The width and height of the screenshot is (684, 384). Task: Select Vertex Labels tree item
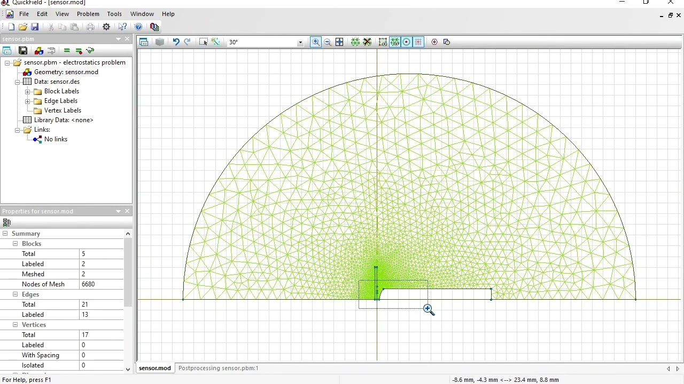[x=63, y=110]
